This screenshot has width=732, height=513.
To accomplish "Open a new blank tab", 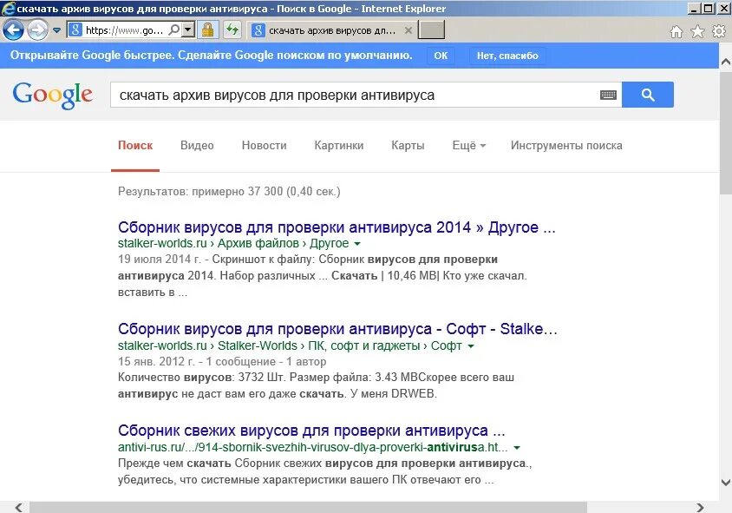I will click(431, 30).
